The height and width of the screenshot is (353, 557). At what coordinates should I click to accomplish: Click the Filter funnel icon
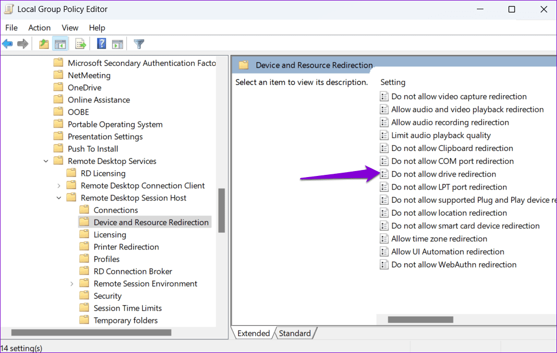click(x=139, y=44)
